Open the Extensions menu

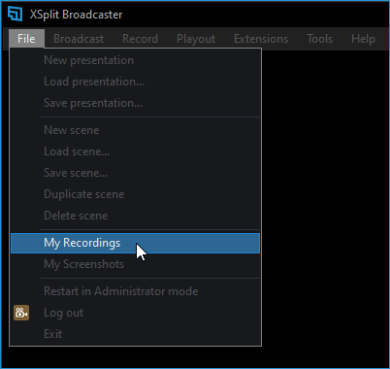[261, 39]
